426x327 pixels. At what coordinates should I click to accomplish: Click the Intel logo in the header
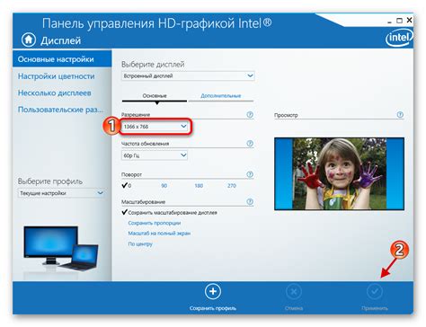click(399, 38)
